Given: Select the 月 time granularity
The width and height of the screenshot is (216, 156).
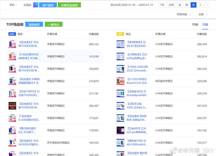Looking at the screenshot, I should pyautogui.click(x=193, y=5).
